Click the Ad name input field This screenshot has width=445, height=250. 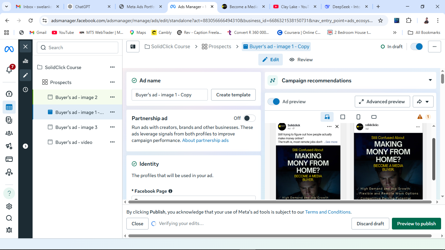[170, 95]
